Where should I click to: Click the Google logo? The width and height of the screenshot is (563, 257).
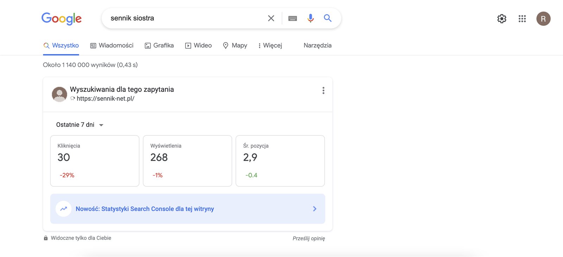tap(62, 19)
